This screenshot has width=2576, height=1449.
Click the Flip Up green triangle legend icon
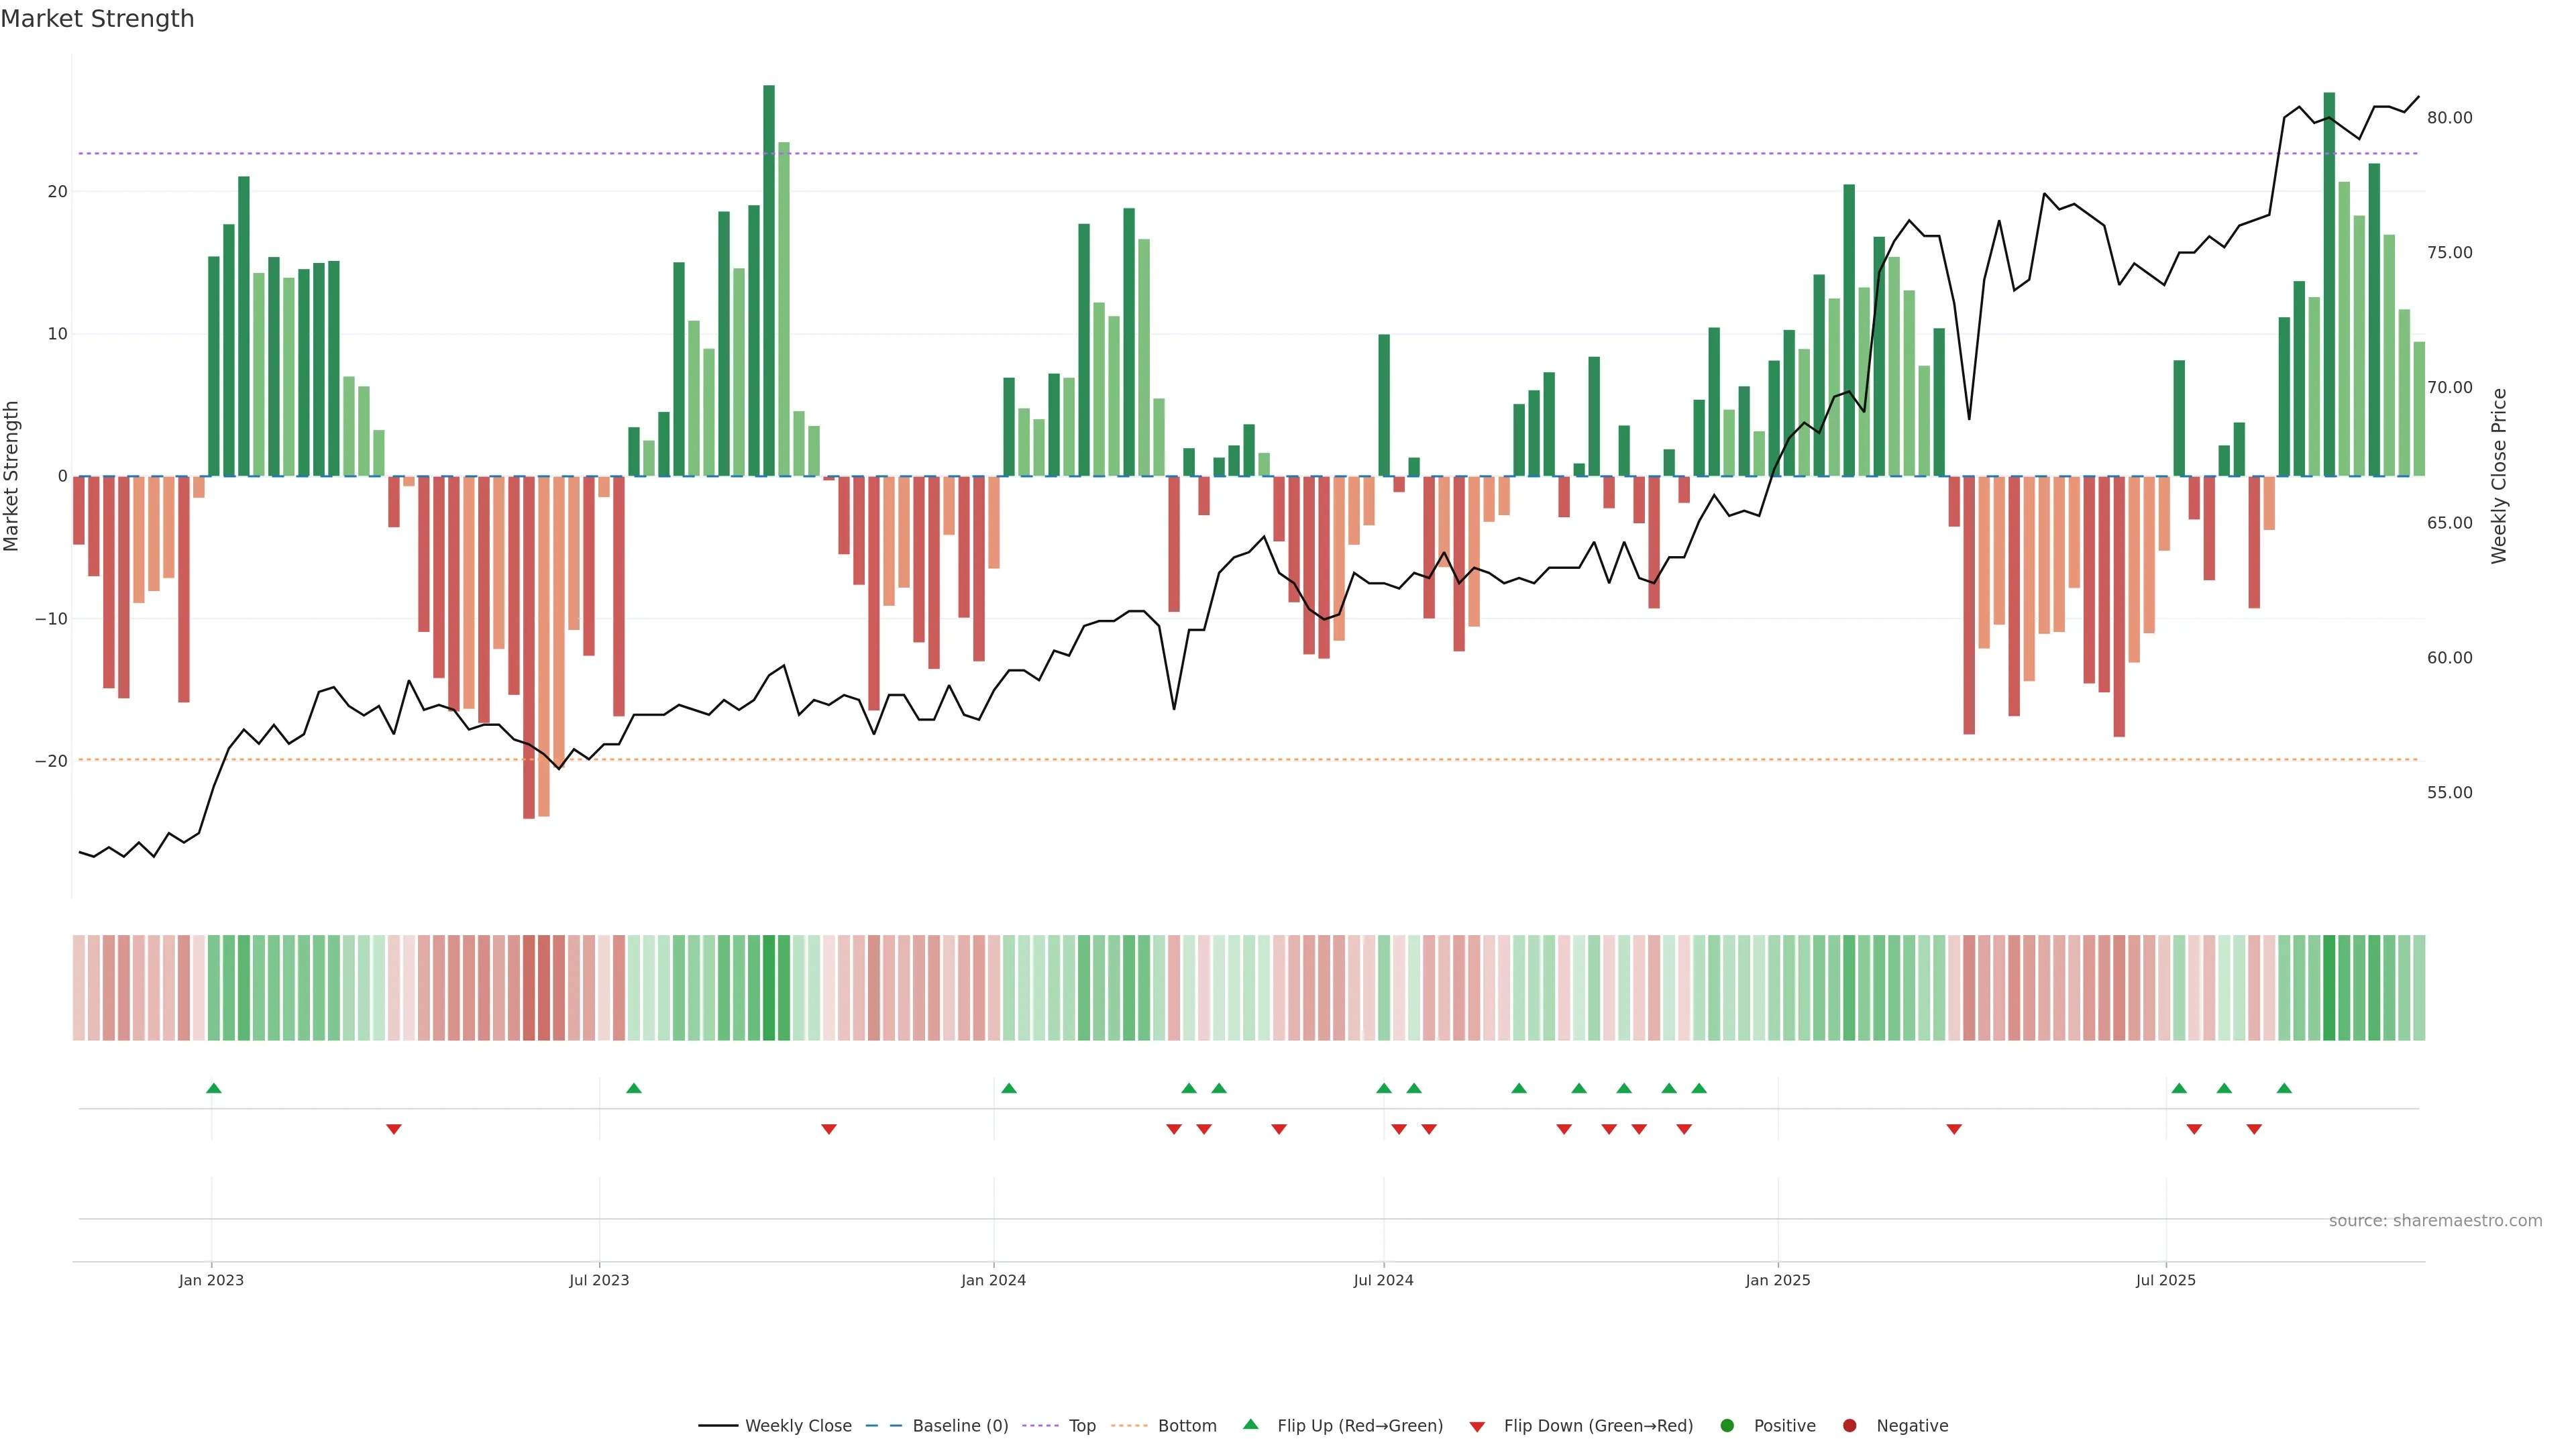click(x=1250, y=1425)
